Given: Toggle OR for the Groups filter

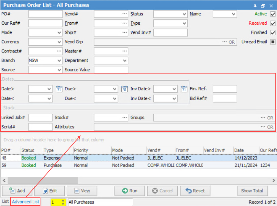Looking at the screenshot, I should (270, 118).
